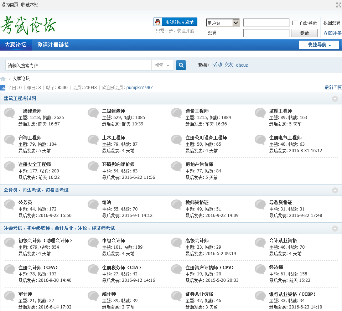Click the search content input field

click(78, 66)
